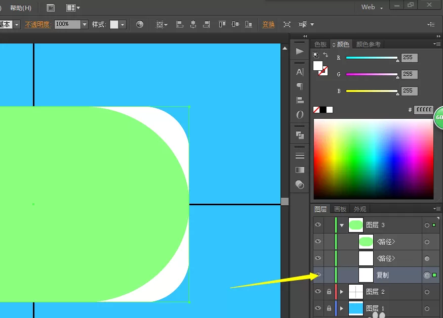Viewport: 443px width, 318px height.
Task: Click the Recolor Artwork color wheel icon
Action: (x=140, y=24)
